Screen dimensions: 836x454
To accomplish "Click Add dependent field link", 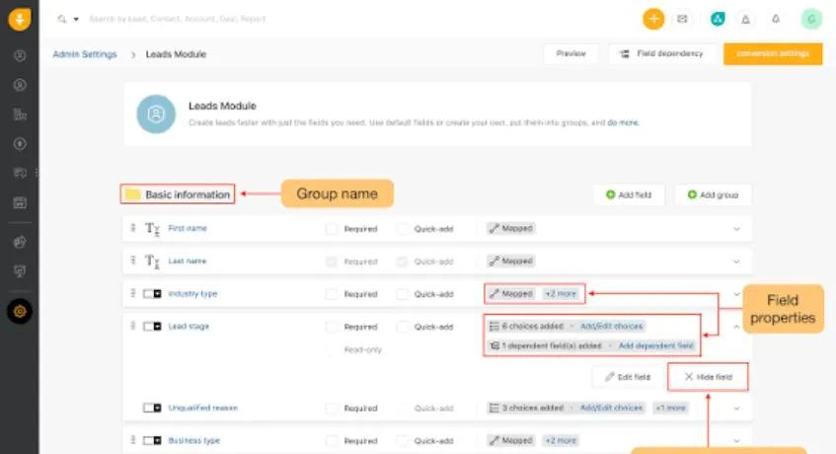I will (656, 345).
